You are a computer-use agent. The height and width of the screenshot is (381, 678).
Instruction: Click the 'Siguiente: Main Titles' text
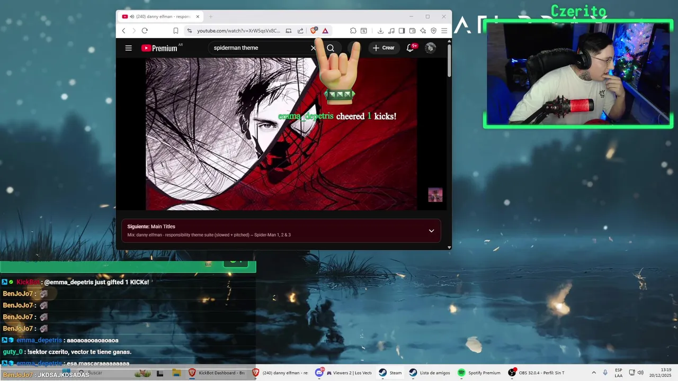point(151,226)
